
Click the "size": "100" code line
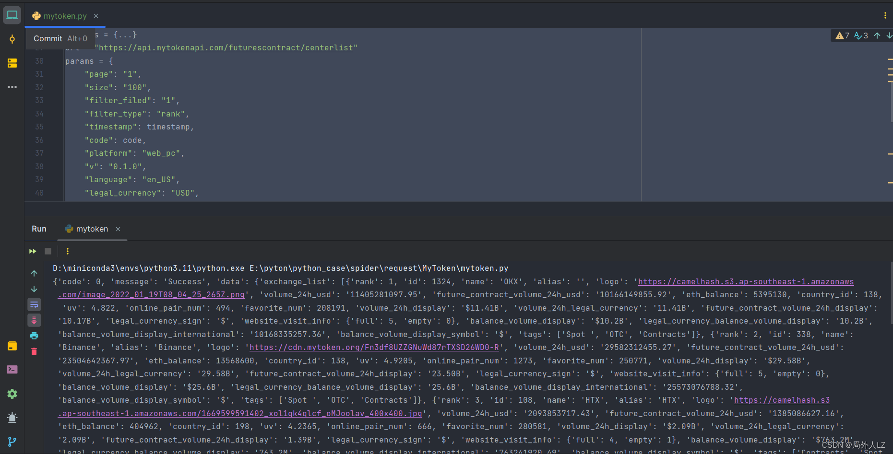[118, 88]
